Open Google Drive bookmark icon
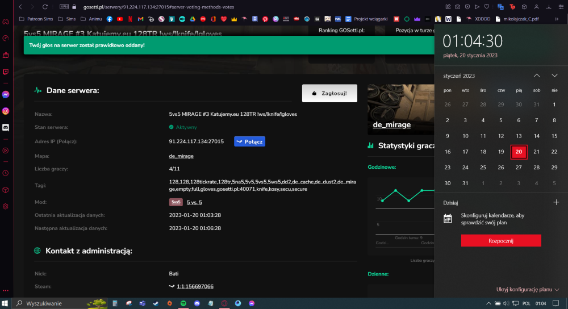Viewport: 568px width, 309px height. pyautogui.click(x=193, y=19)
